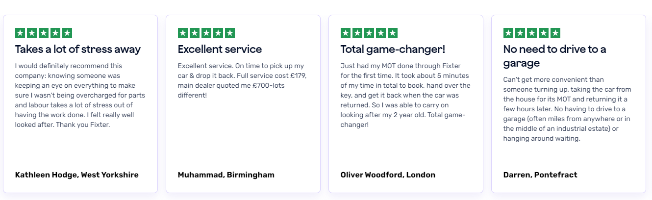Screen dimensions: 652x200
Task: Click reviewer name Muhammad, Birmingham
Action: pos(226,175)
